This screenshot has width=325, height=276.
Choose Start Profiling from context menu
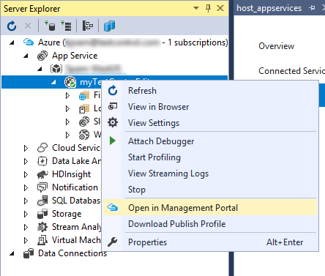210,157
